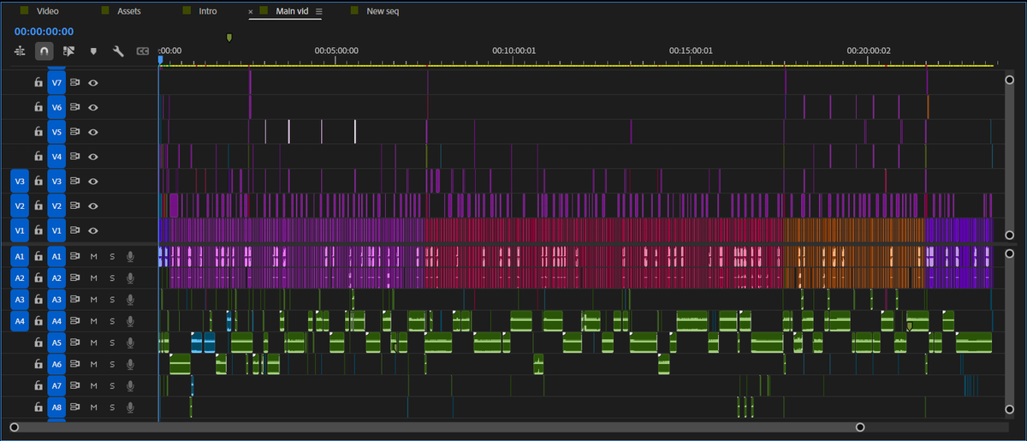The height and width of the screenshot is (441, 1027).
Task: Click top handle of video tracks vertical scrollbar
Action: pyautogui.click(x=1009, y=80)
